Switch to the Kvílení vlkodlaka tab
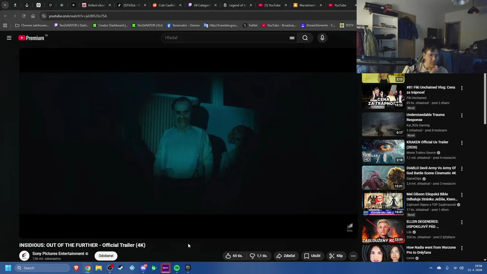The height and width of the screenshot is (274, 487). (97, 5)
